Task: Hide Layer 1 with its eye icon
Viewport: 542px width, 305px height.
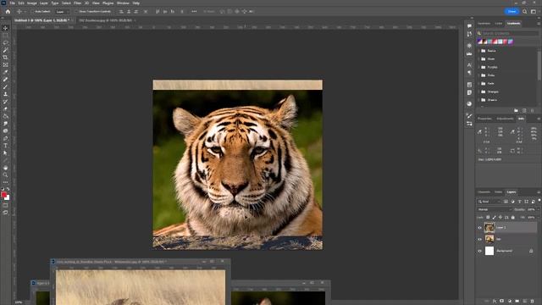Action: [479, 228]
